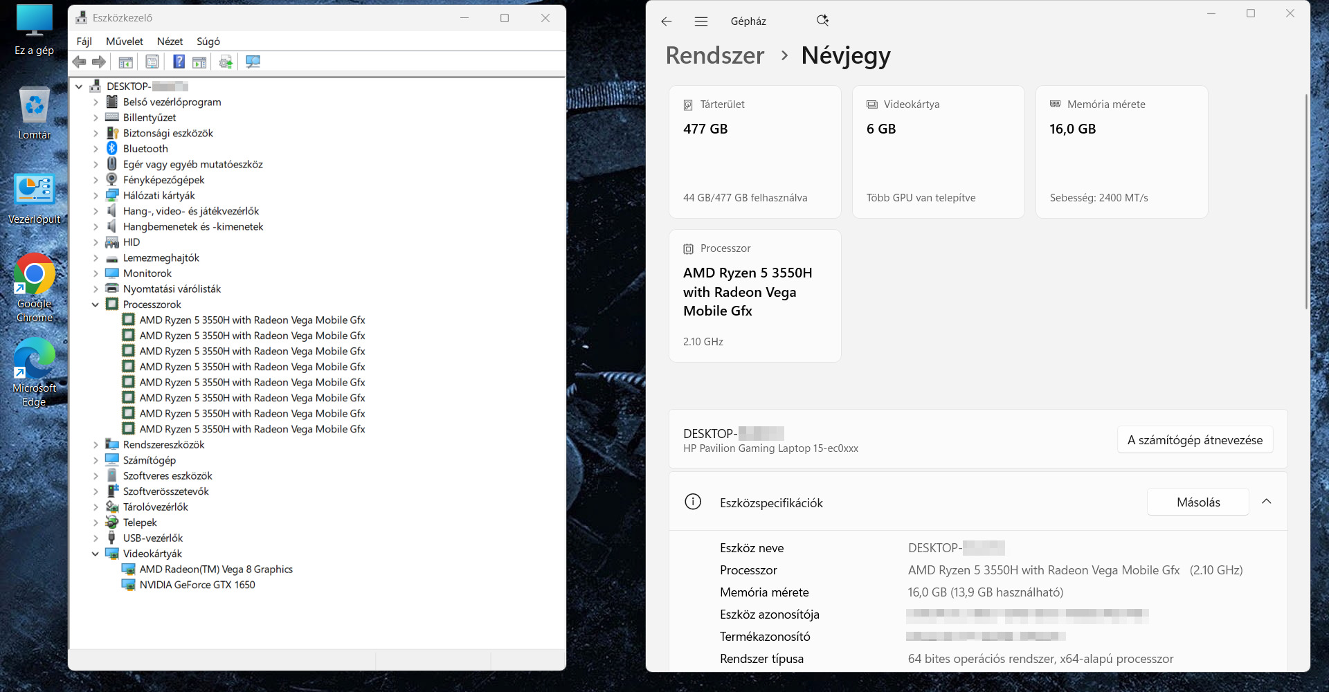Collapse the Videokártyák tree node

pos(96,554)
